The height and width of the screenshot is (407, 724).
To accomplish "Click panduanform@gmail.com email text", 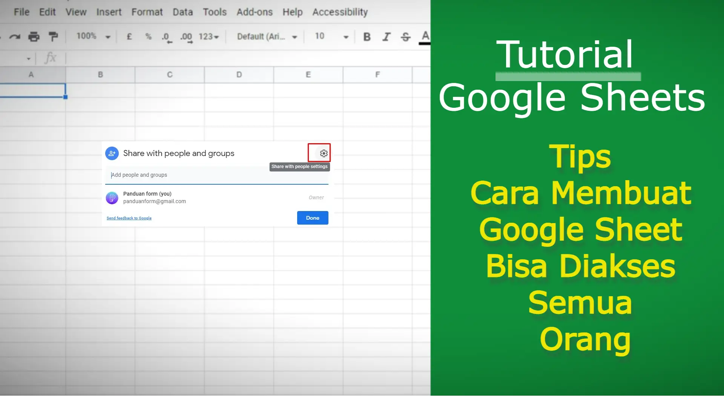I will click(155, 201).
